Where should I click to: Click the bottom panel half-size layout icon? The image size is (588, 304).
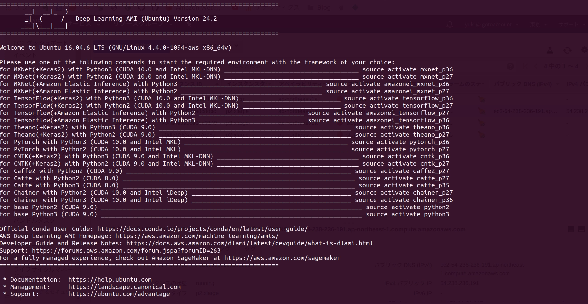[x=571, y=229]
